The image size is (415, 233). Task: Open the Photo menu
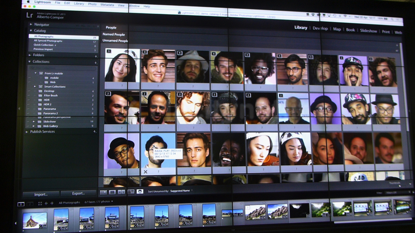click(x=92, y=4)
